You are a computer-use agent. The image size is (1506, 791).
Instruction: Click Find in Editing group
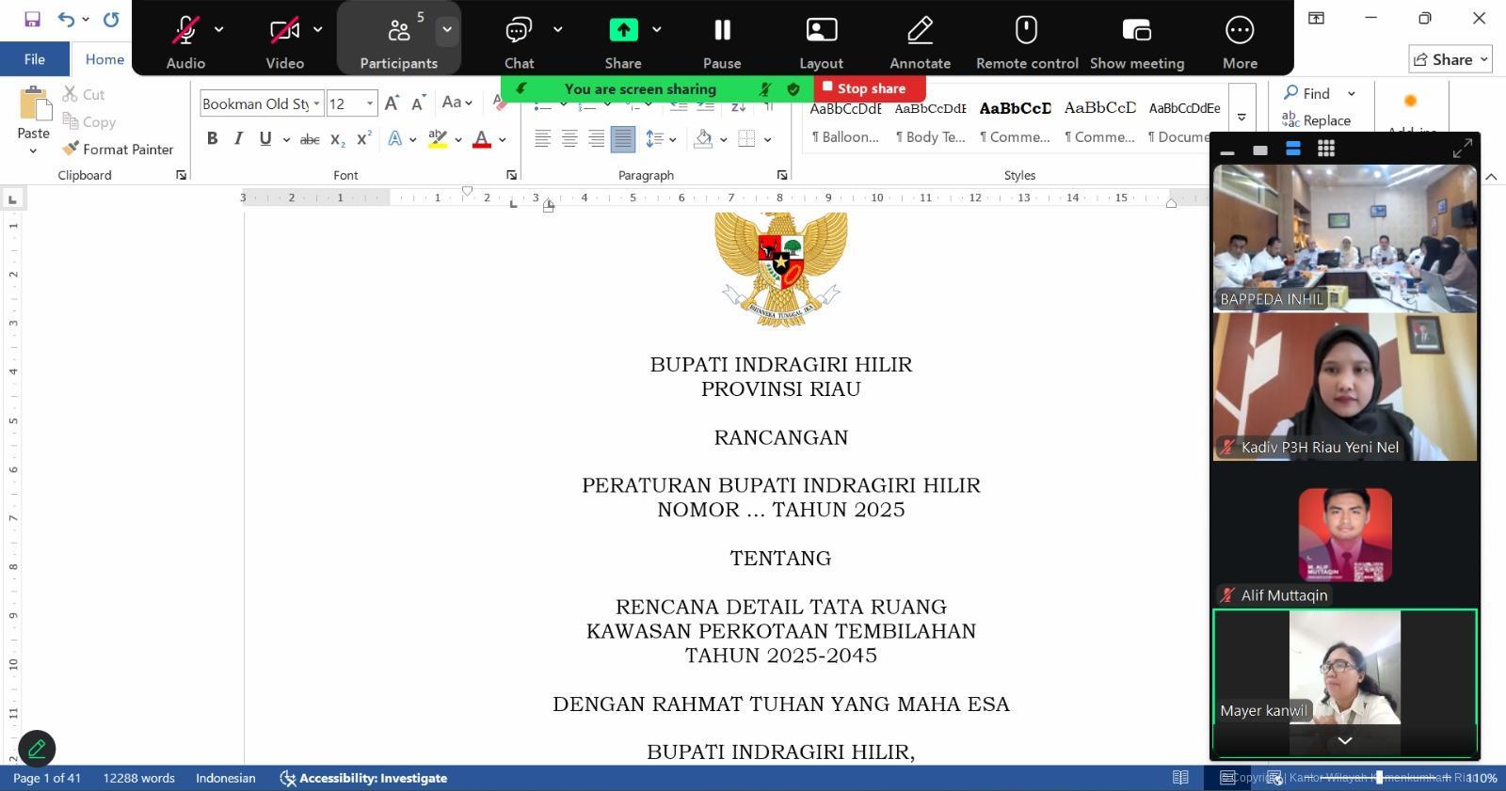coord(1306,93)
